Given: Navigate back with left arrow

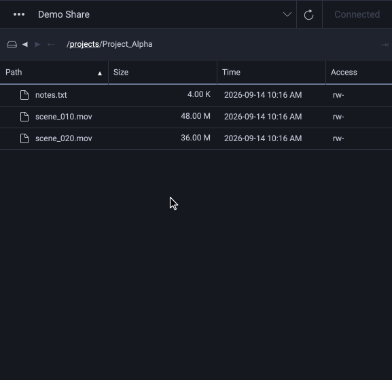Looking at the screenshot, I should 25,44.
